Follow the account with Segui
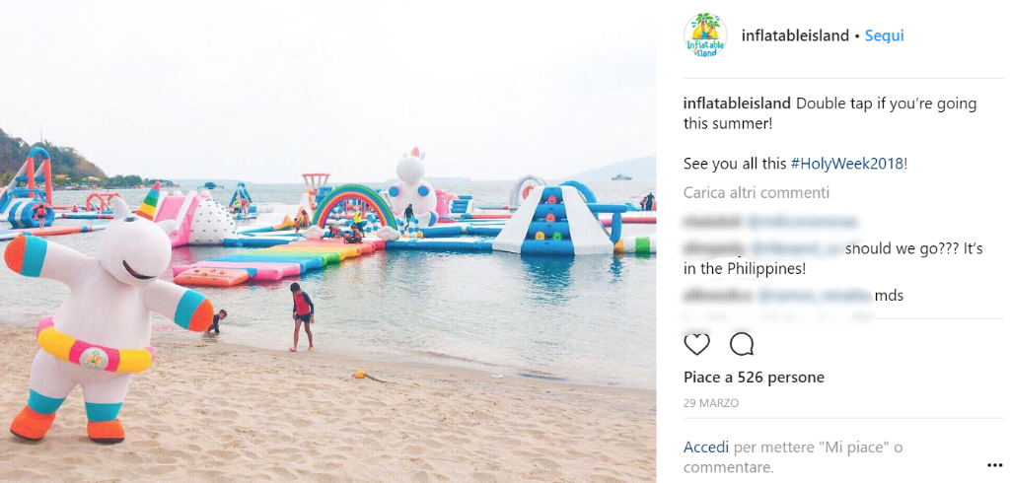Viewport: 1010px width, 483px height. (x=884, y=36)
